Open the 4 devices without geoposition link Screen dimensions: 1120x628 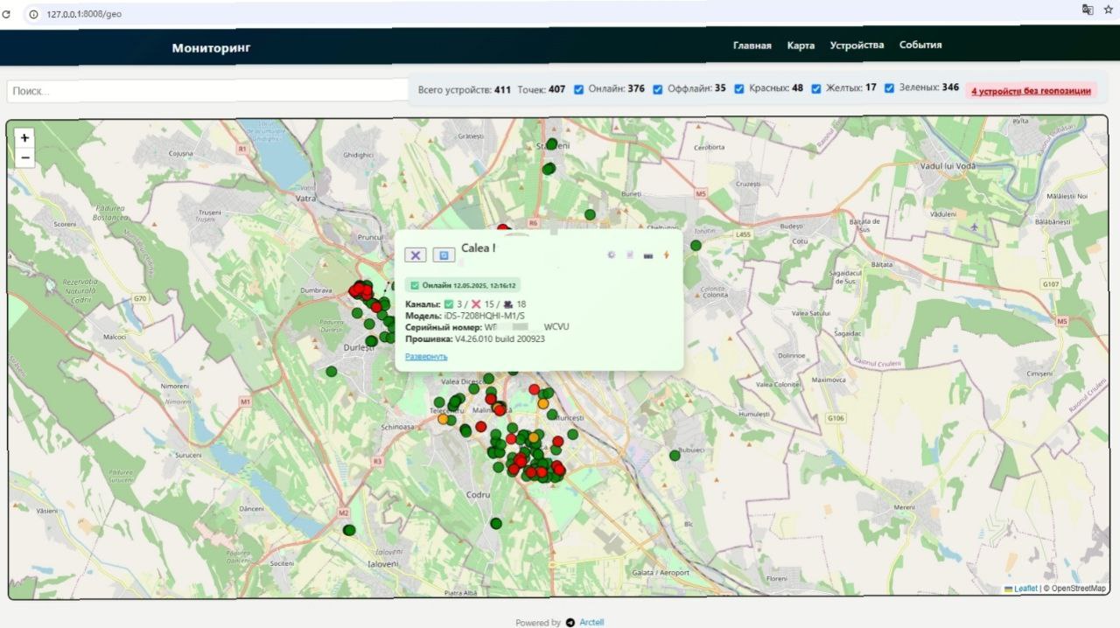click(x=1031, y=91)
